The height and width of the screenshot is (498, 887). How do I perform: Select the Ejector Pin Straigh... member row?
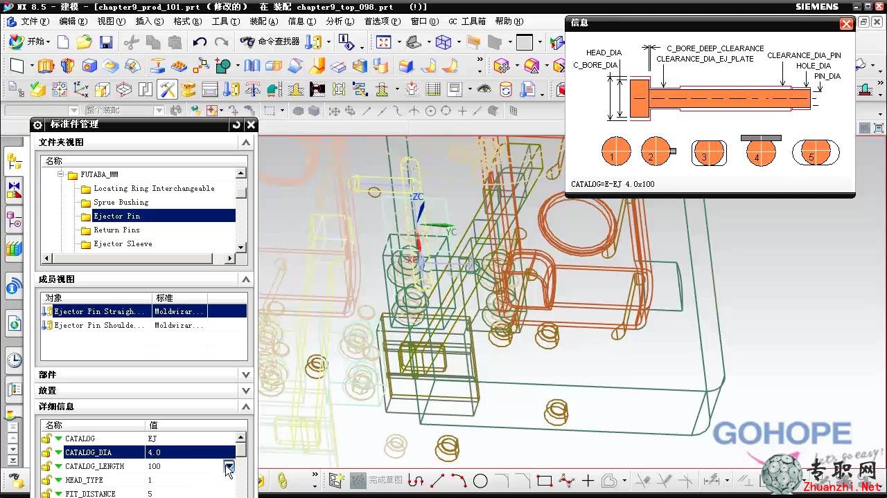(x=144, y=311)
